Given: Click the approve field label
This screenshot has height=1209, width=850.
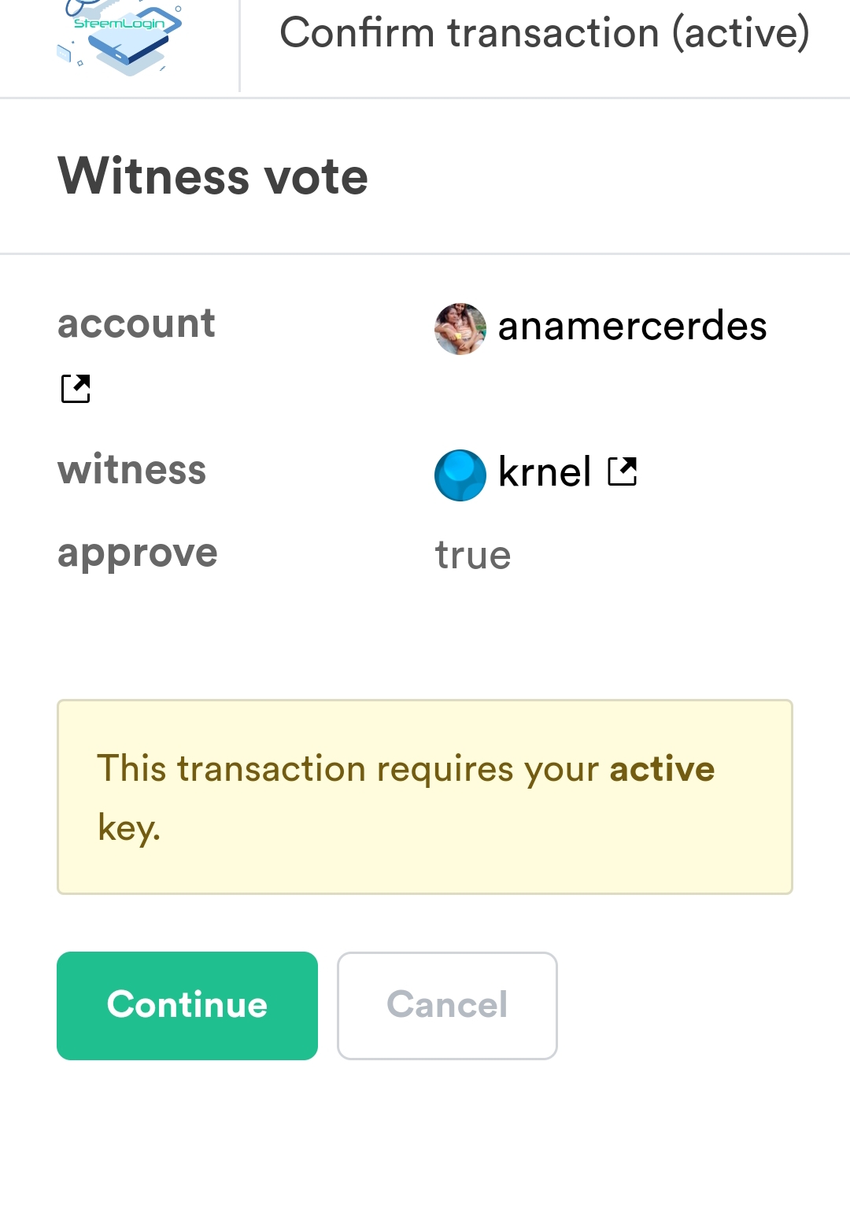Looking at the screenshot, I should (x=137, y=553).
